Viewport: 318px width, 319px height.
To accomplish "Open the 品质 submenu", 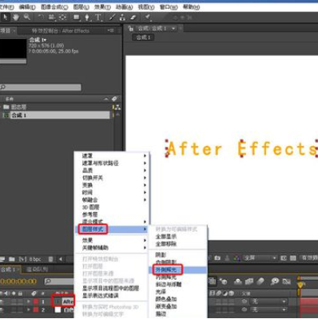I will coord(112,171).
